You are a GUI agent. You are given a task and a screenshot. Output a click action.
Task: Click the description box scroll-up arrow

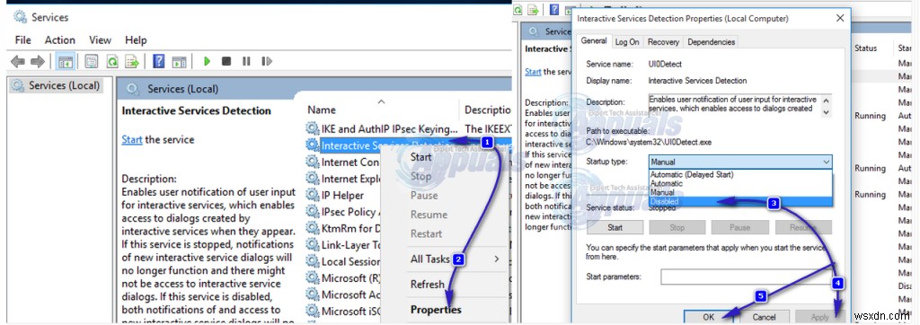827,100
